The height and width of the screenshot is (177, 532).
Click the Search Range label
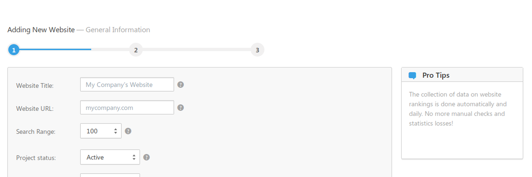[36, 132]
